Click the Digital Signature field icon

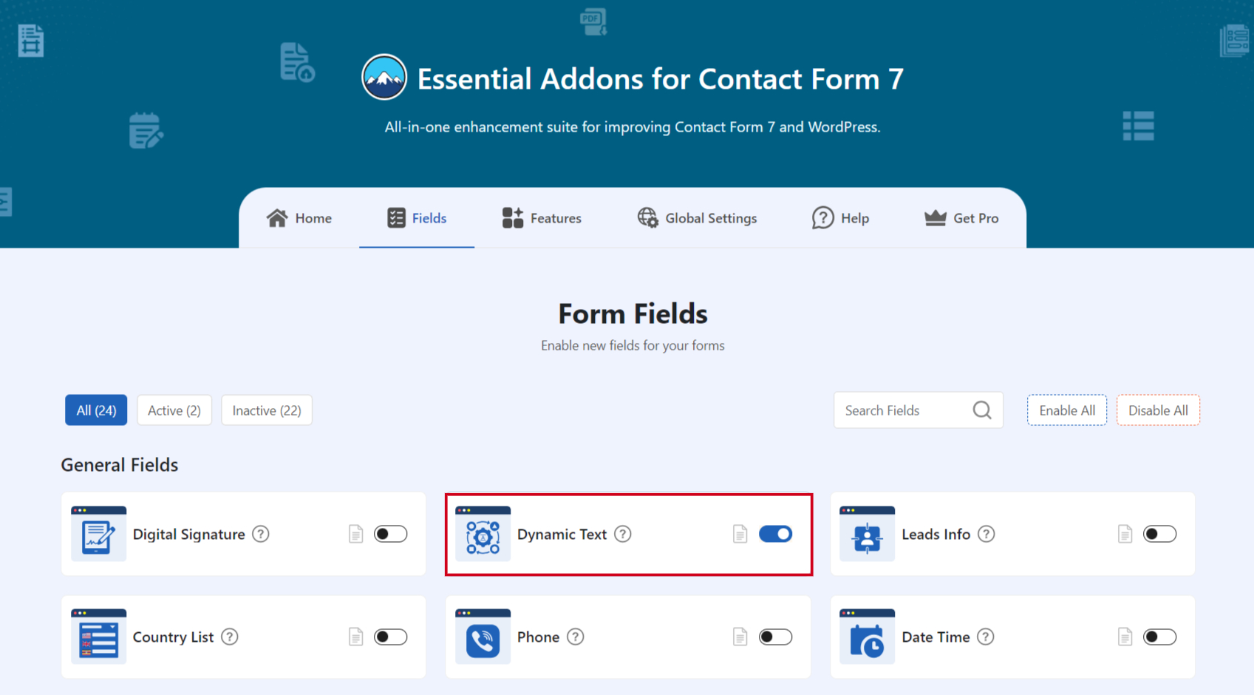[x=98, y=534]
